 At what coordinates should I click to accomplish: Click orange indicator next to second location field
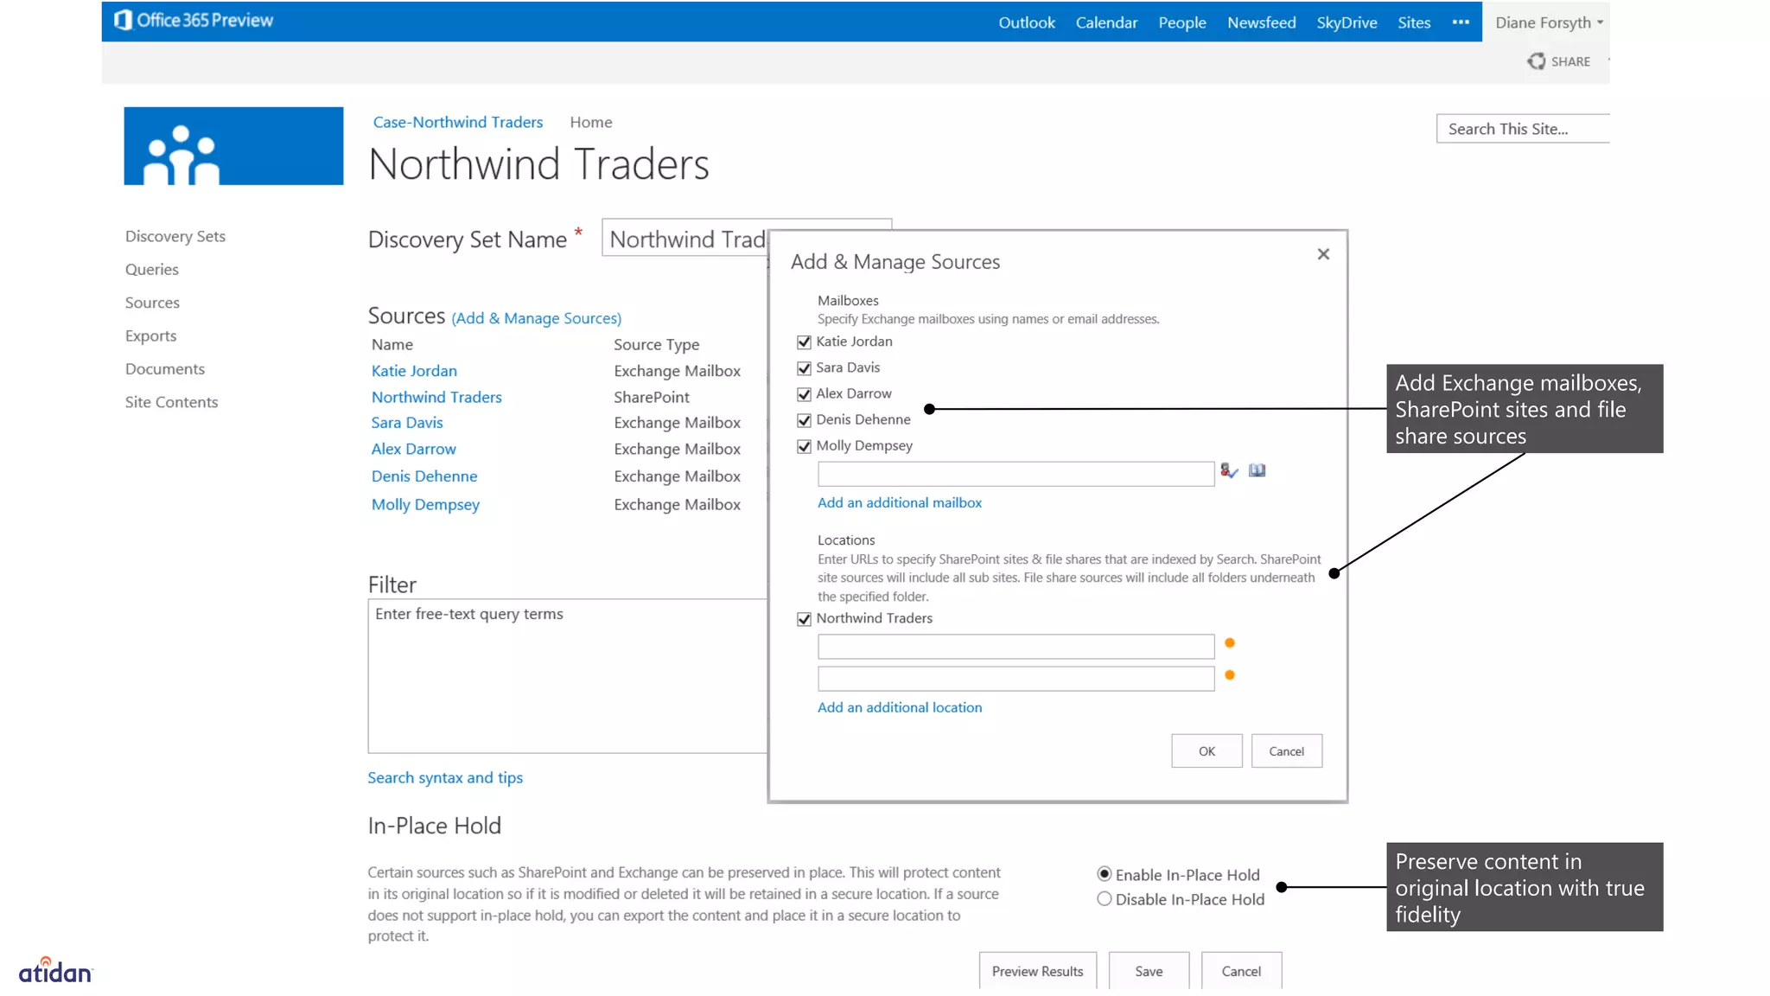coord(1230,675)
